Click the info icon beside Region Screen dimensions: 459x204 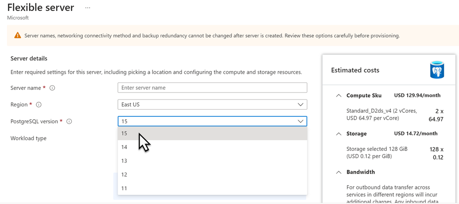(x=39, y=105)
